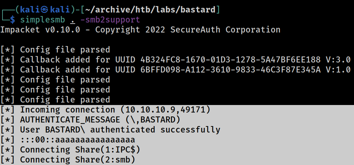The image size is (354, 165).
Task: Click the -smb2support argument
Action: tap(110, 20)
